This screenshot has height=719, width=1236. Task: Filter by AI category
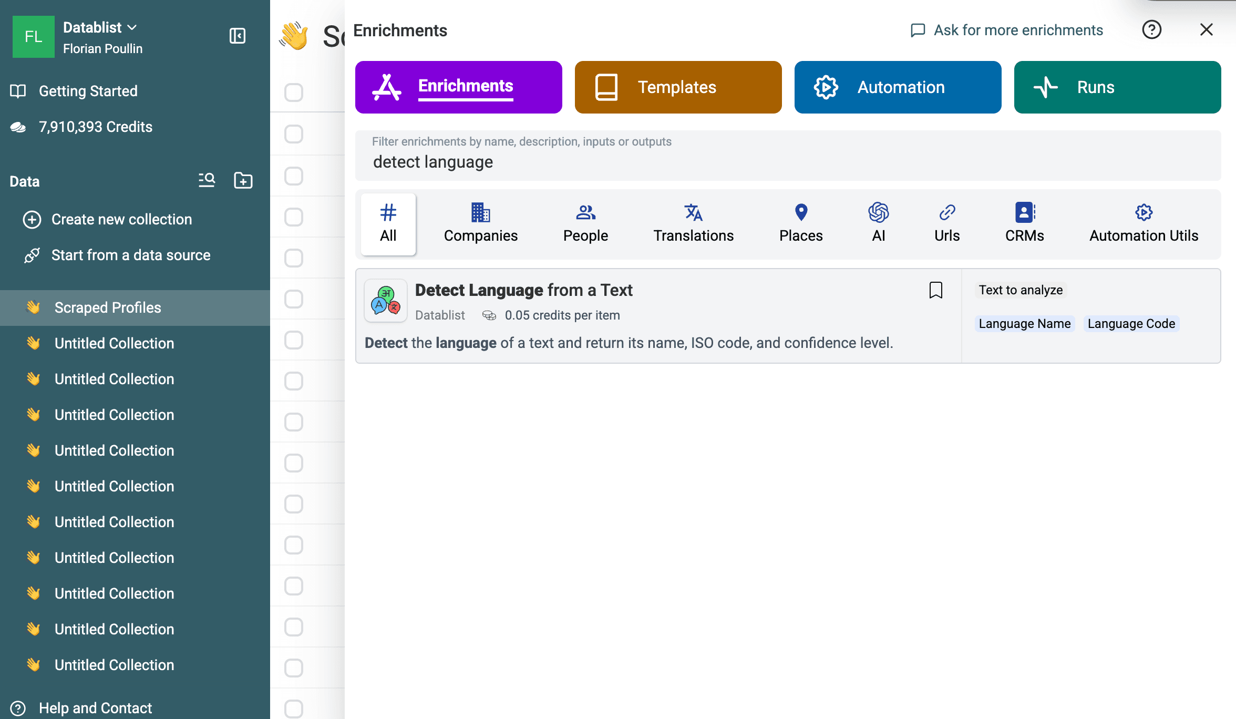(879, 224)
